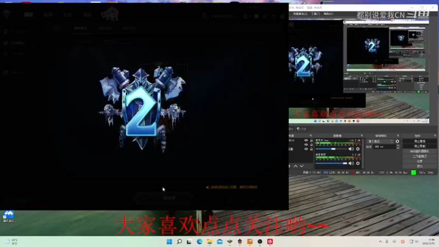Click 停止推流 button in OBS controls
This screenshot has width=439, height=247.
click(x=419, y=141)
